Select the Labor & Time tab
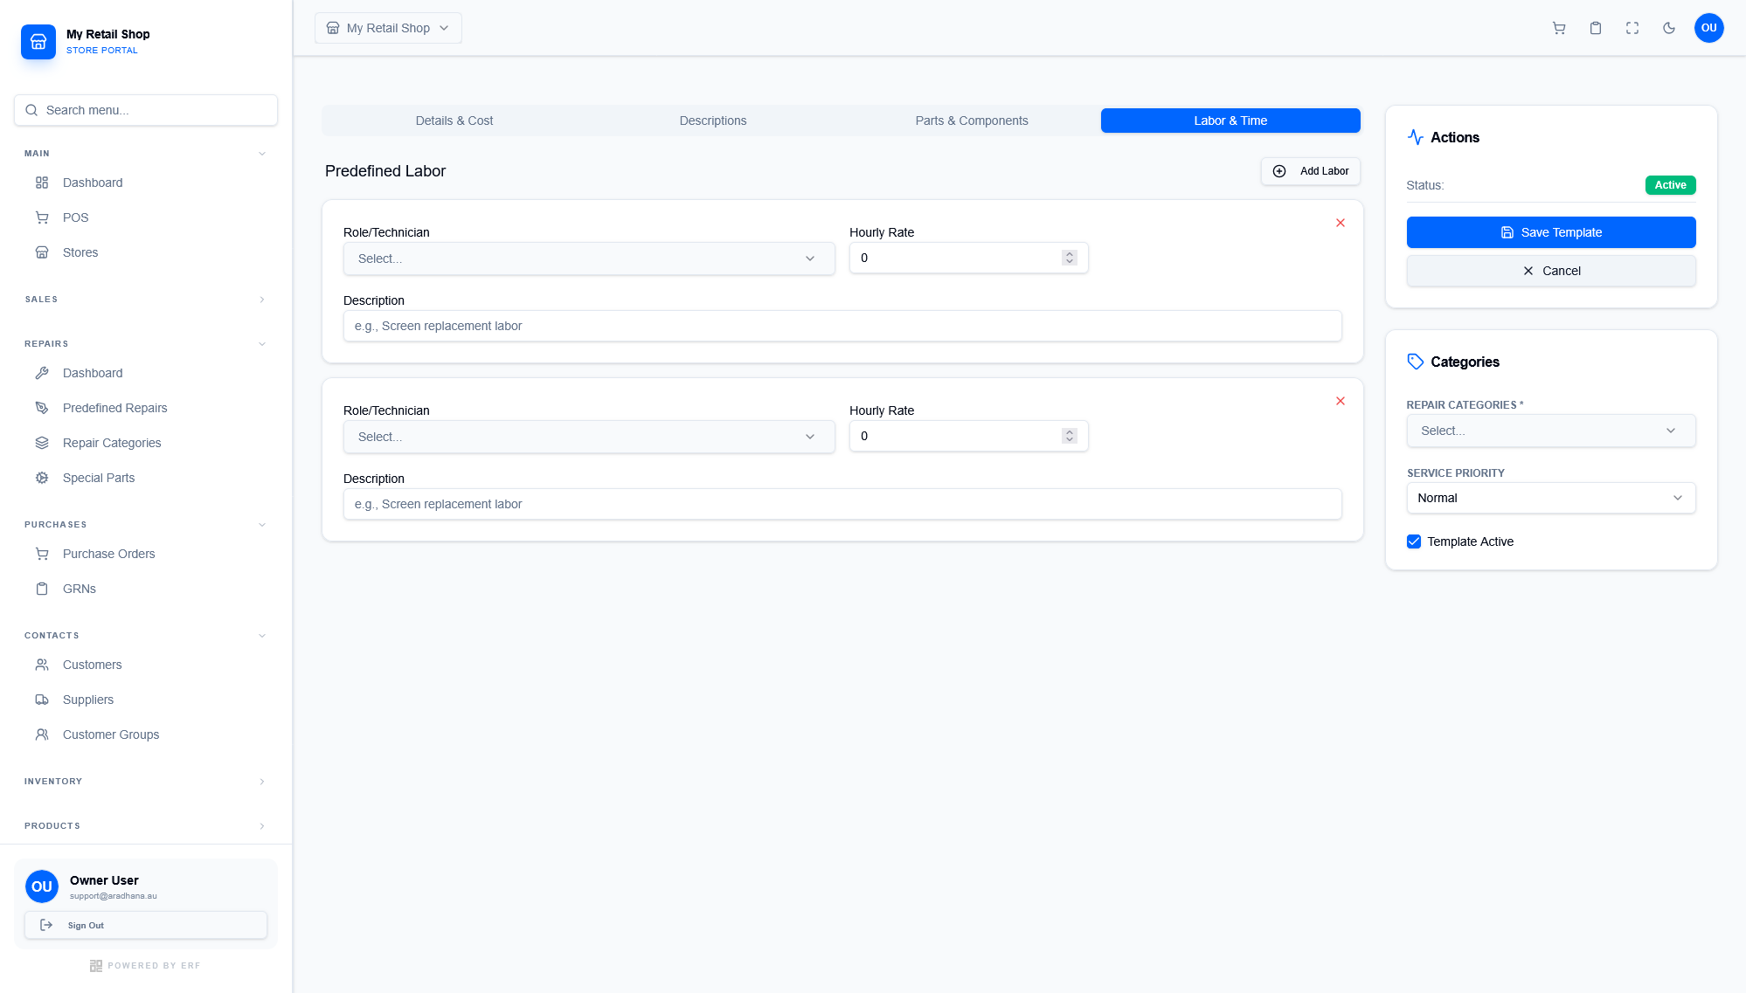1746x993 pixels. pos(1230,121)
